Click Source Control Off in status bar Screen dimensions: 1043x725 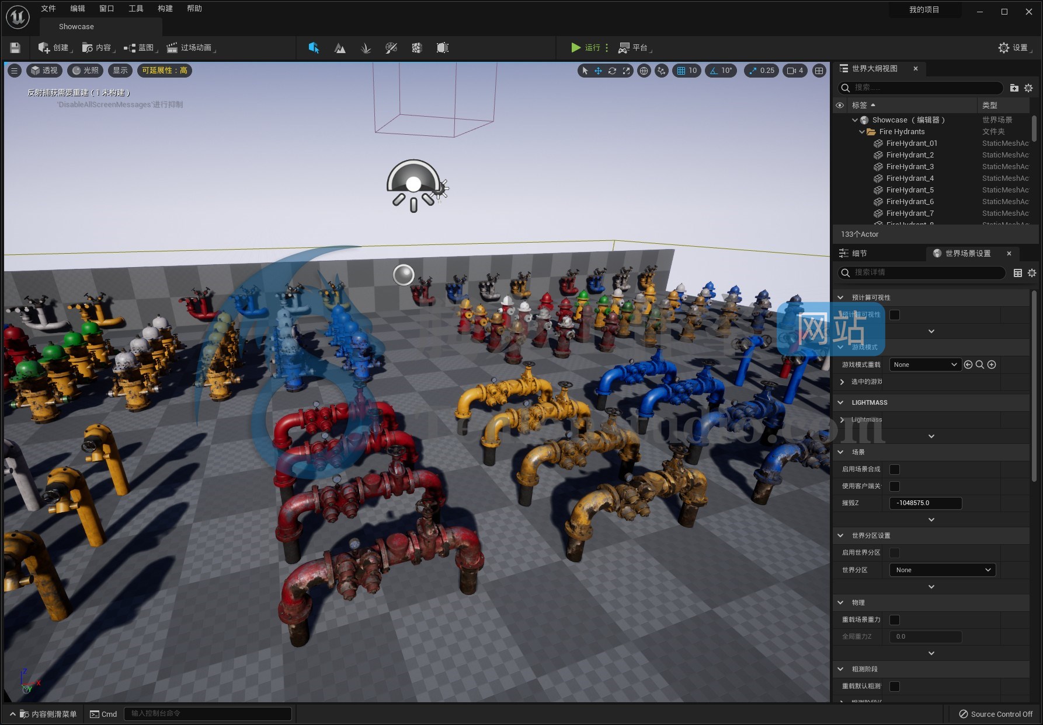996,714
